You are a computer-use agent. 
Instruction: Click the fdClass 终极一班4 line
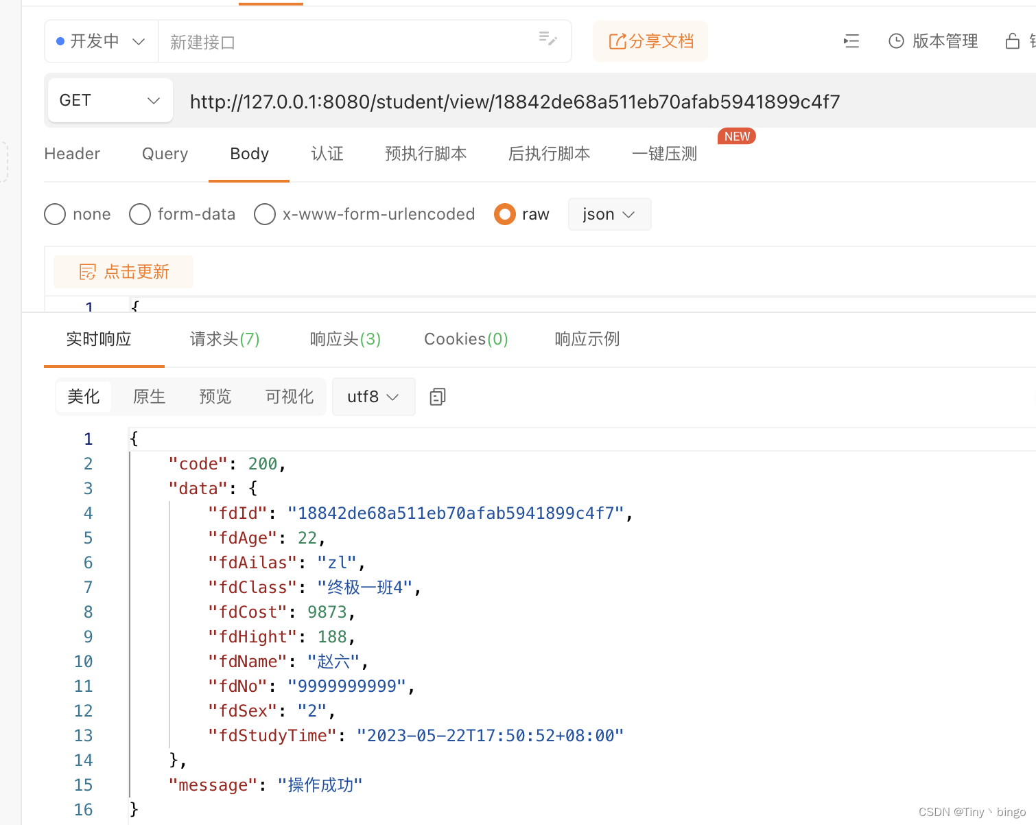pyautogui.click(x=314, y=588)
